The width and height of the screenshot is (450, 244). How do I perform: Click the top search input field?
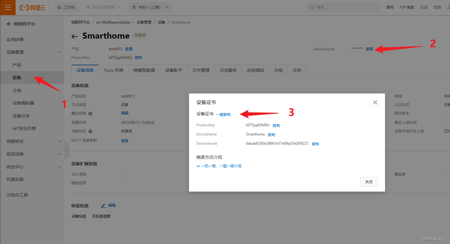pos(342,7)
